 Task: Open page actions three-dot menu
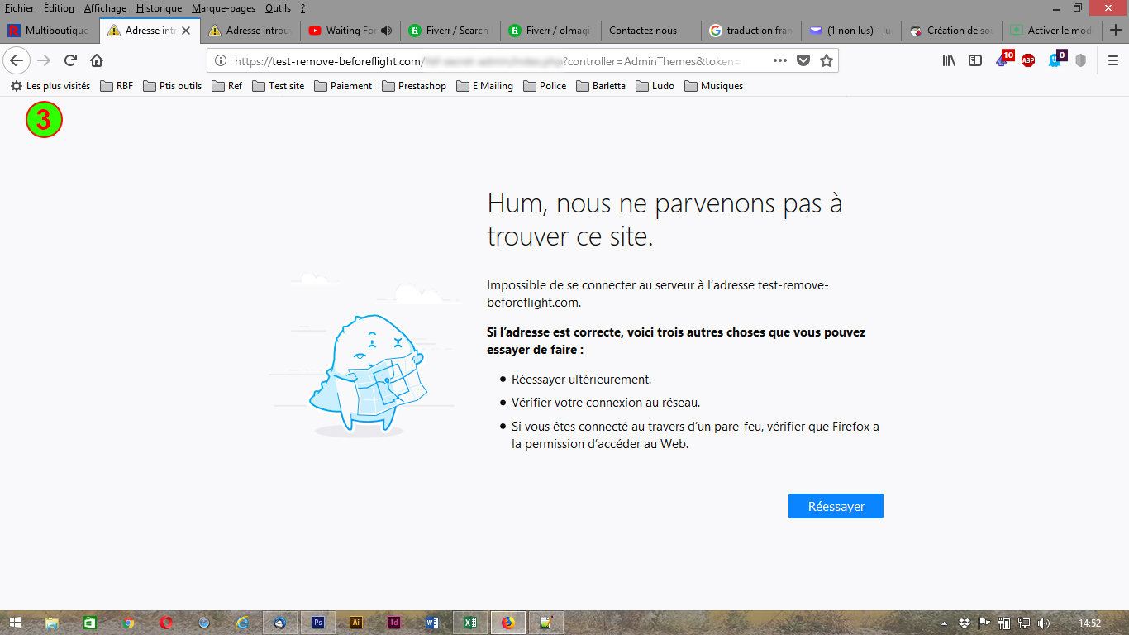(x=780, y=61)
